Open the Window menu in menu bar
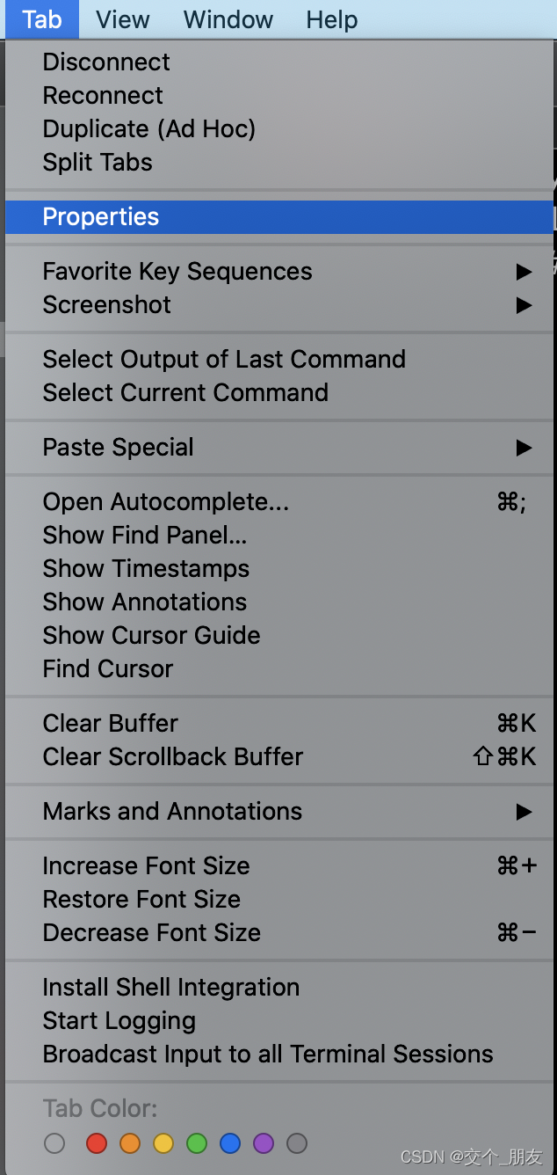Screen dimensions: 557x1175 pyautogui.click(x=228, y=19)
